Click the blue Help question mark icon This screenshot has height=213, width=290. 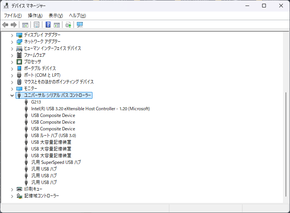click(48, 25)
